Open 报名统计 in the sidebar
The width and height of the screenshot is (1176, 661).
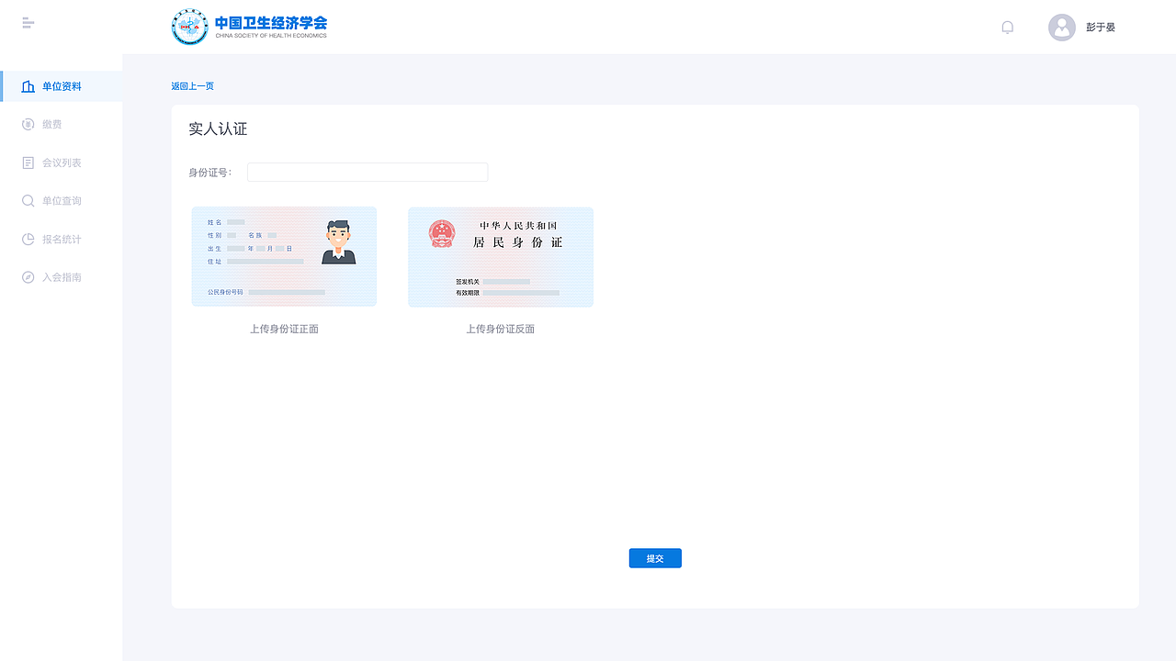[x=62, y=240]
